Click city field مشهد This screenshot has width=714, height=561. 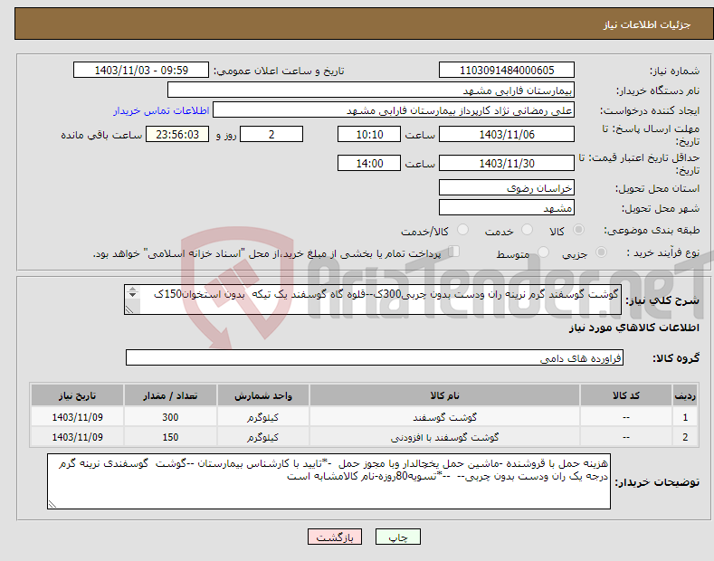[x=507, y=207]
